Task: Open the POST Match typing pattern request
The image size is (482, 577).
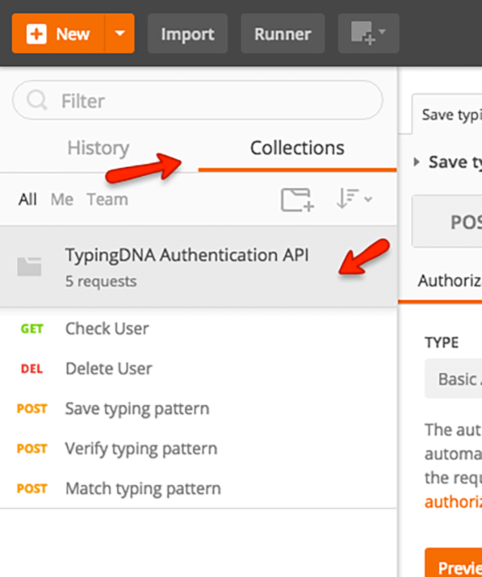Action: coord(198,488)
